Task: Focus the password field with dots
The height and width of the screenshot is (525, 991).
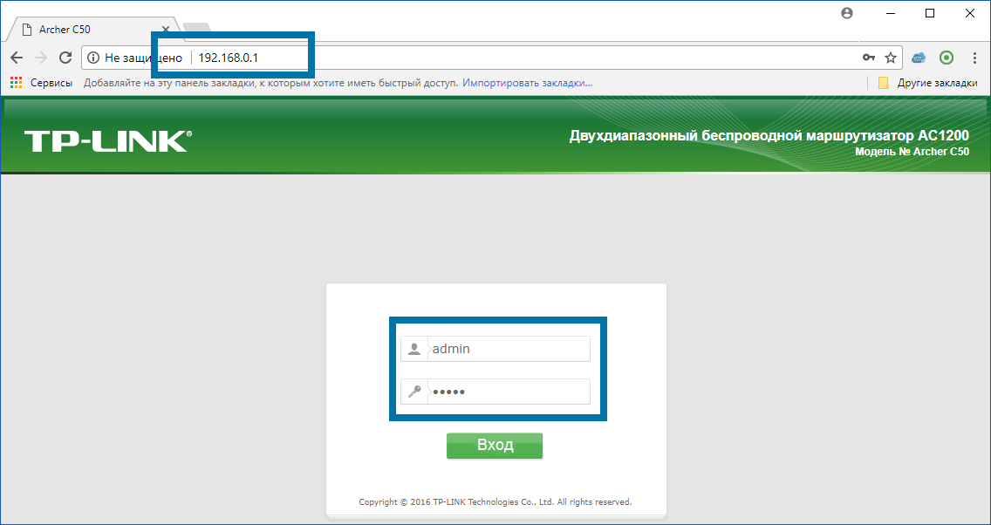Action: [x=508, y=392]
